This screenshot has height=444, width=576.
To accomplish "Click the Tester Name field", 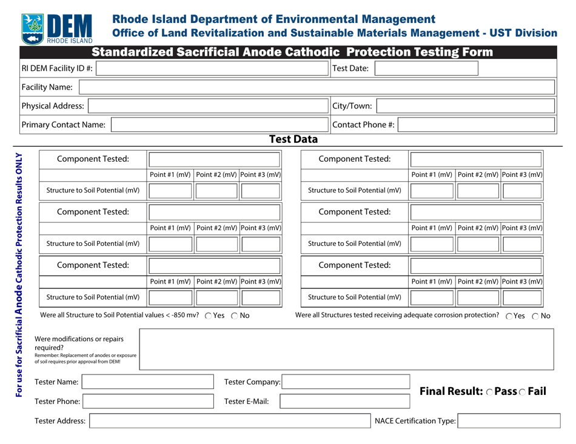I will 147,382.
